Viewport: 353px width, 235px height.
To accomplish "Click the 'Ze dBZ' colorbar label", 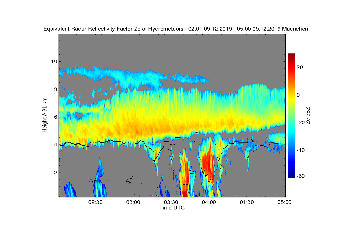I will pyautogui.click(x=308, y=115).
